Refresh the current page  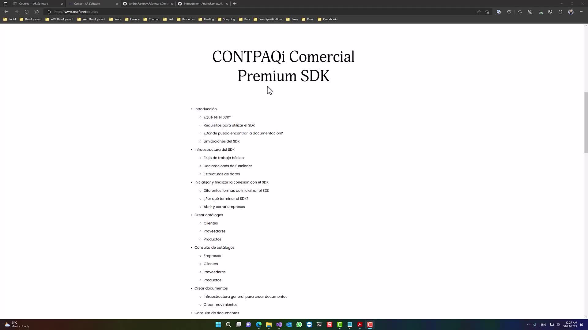click(x=27, y=12)
